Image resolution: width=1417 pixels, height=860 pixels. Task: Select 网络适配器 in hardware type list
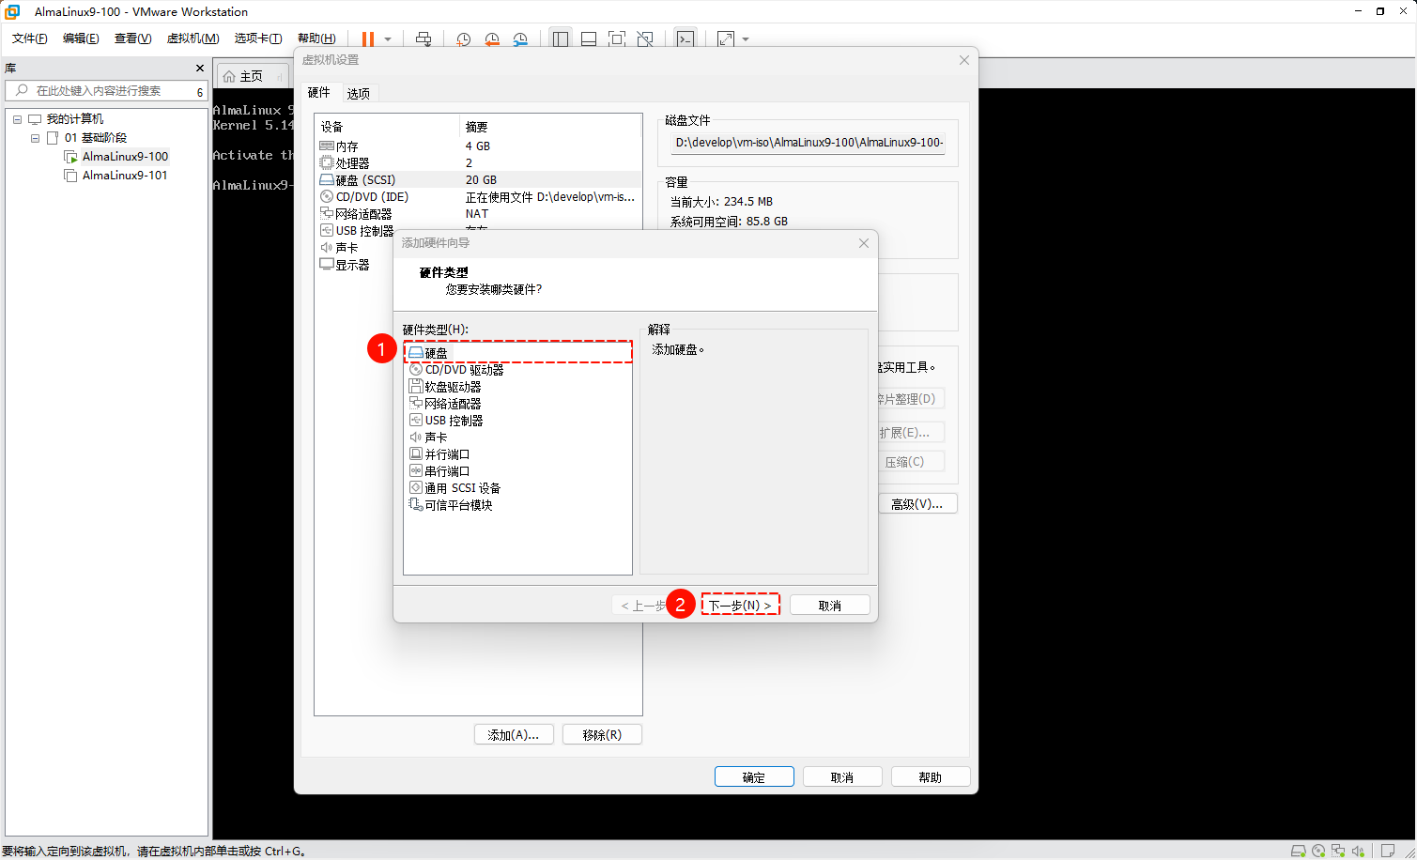point(453,404)
